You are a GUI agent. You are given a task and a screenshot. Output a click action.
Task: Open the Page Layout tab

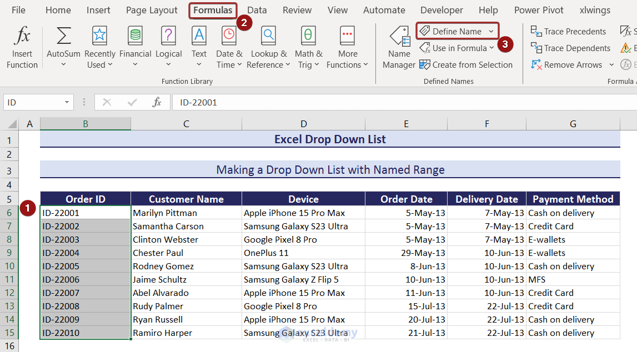[x=152, y=10]
